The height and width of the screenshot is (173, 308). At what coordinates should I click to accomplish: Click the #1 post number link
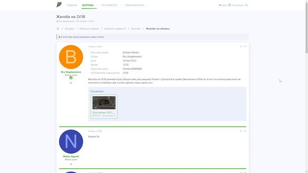click(x=245, y=47)
